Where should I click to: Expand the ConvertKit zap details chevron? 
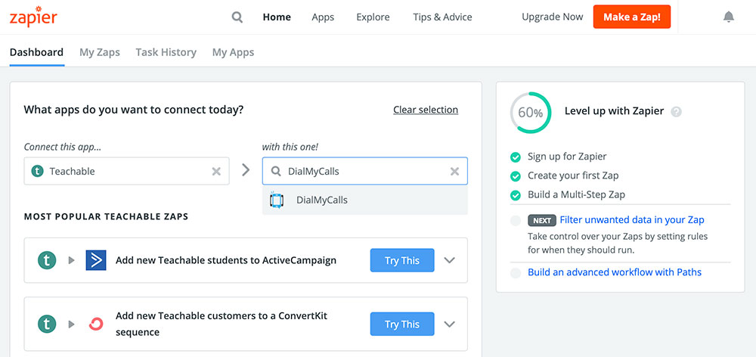coord(450,324)
